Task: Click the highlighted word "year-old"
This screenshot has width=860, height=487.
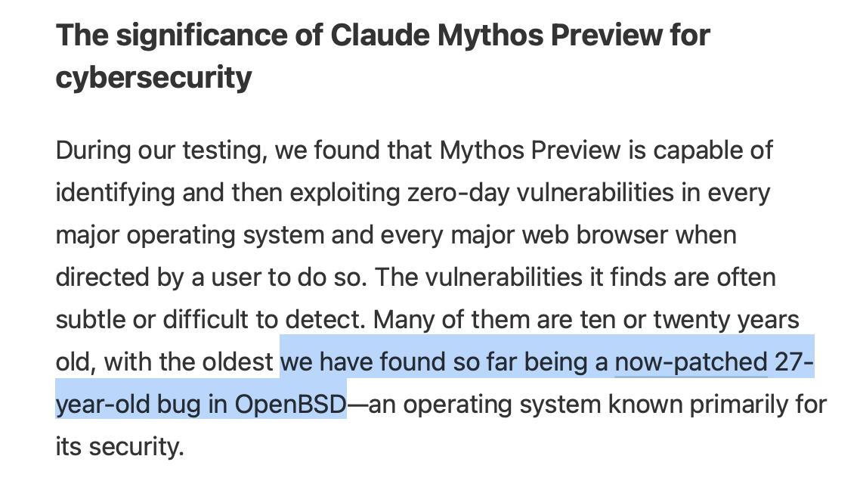Action: (103, 405)
